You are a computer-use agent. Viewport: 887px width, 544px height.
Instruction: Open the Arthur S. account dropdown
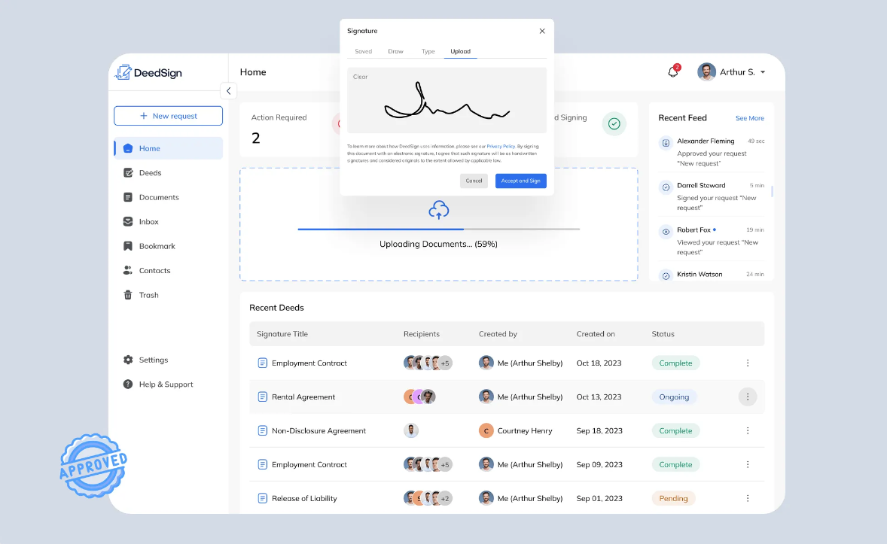729,71
